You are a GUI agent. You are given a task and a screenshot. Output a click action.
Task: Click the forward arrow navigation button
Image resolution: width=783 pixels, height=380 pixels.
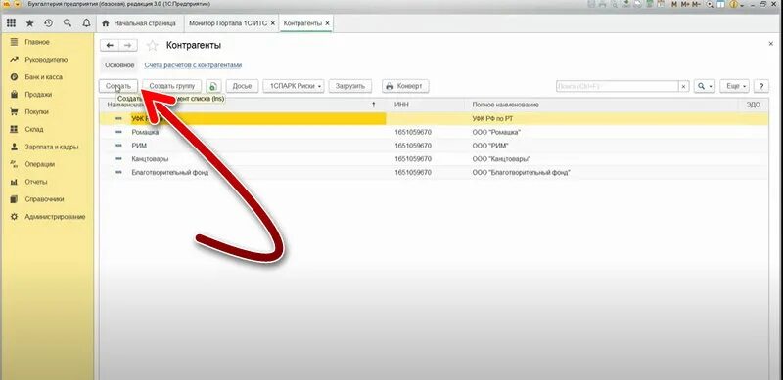(x=128, y=45)
